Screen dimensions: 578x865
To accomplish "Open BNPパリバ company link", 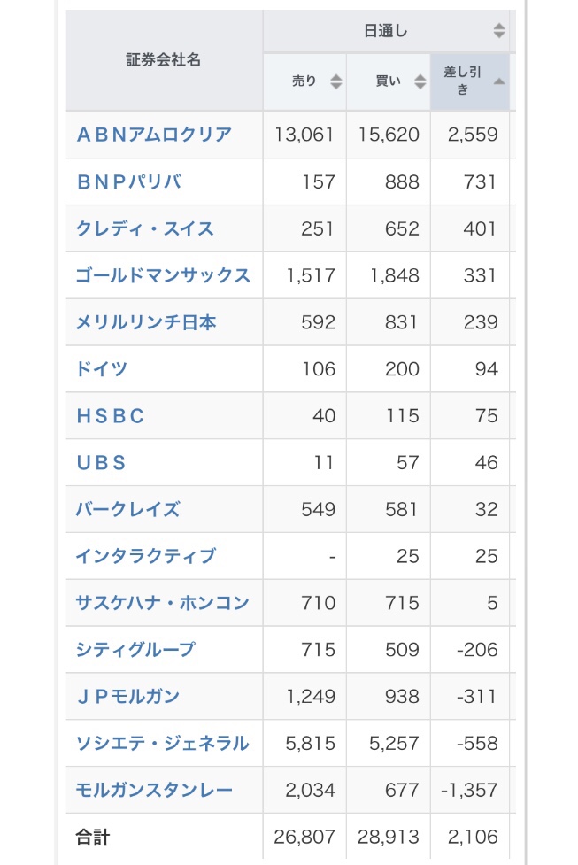I will (129, 181).
